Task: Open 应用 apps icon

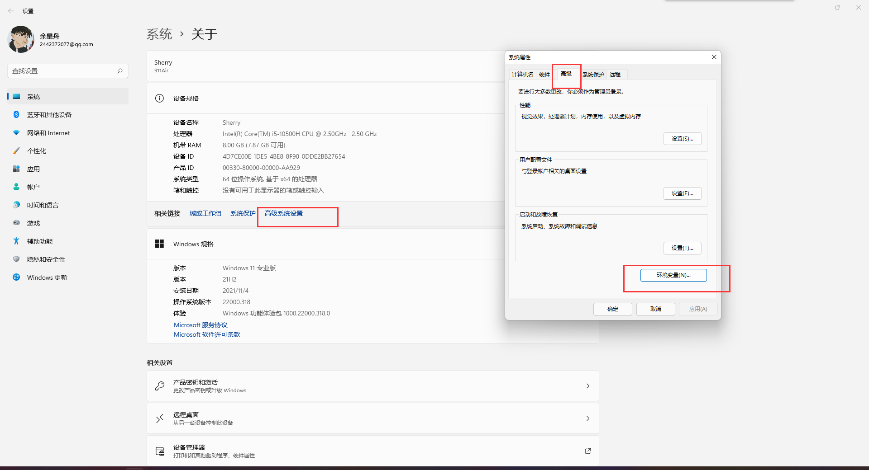Action: tap(16, 169)
